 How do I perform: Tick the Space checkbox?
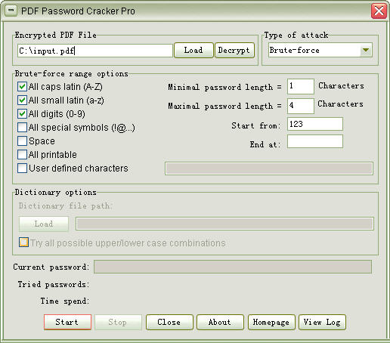[x=22, y=141]
